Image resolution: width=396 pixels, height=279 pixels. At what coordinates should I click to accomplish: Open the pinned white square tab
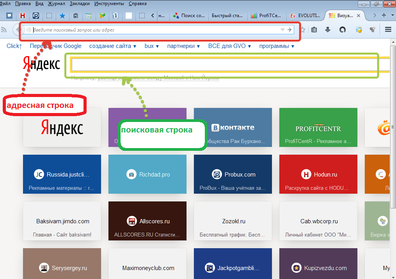pos(129,16)
